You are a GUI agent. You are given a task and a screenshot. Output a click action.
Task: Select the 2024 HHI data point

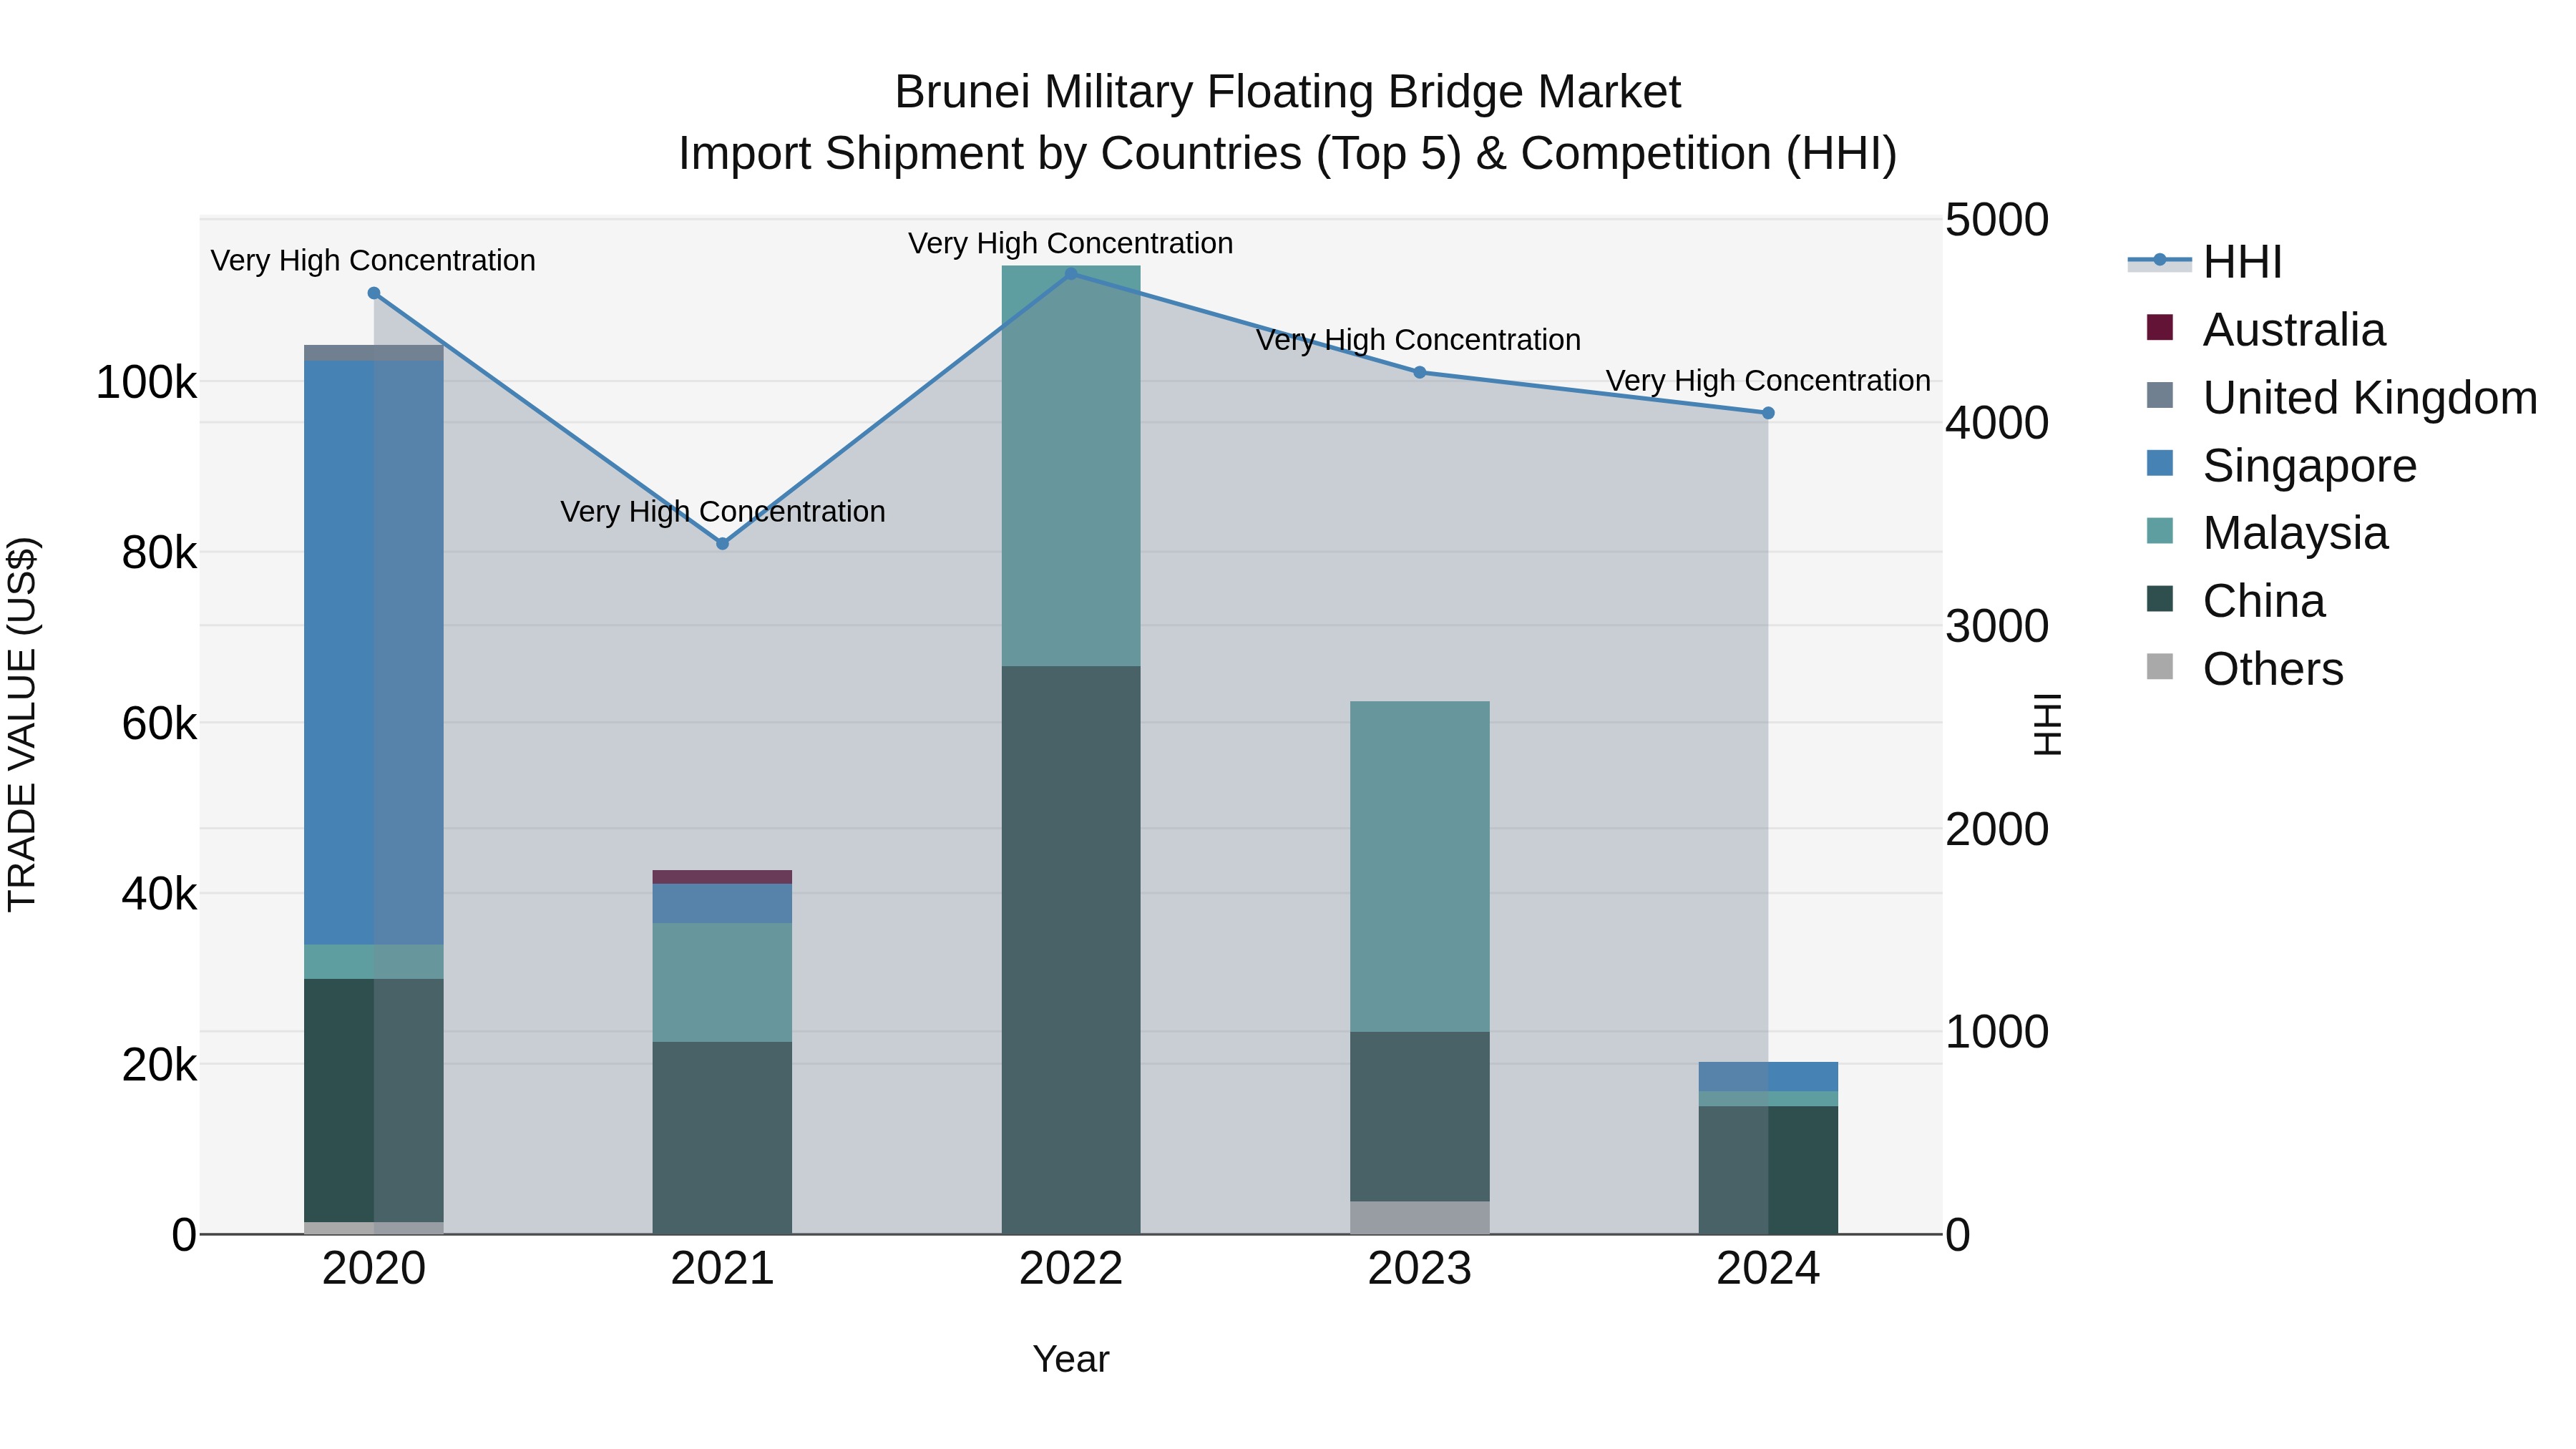point(1768,413)
